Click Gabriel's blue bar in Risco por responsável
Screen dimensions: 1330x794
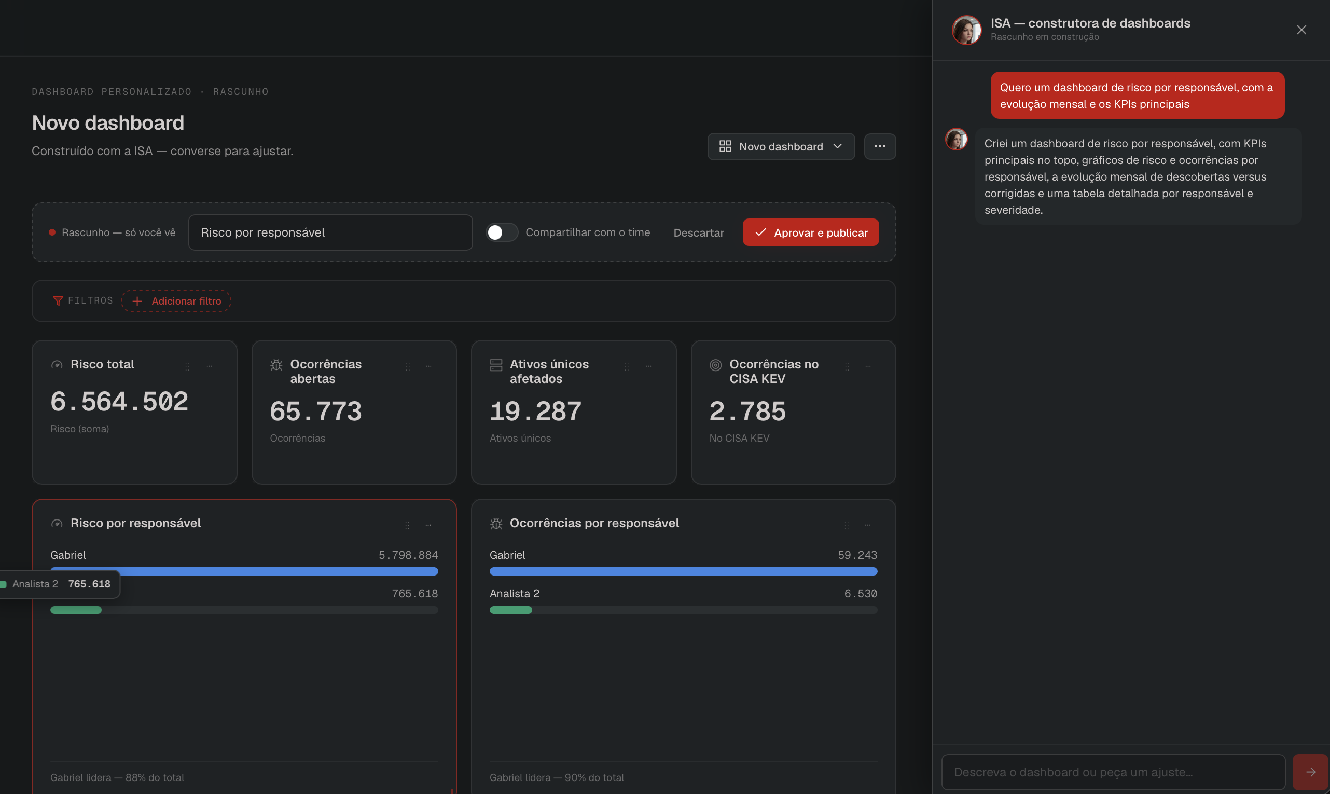tap(244, 571)
